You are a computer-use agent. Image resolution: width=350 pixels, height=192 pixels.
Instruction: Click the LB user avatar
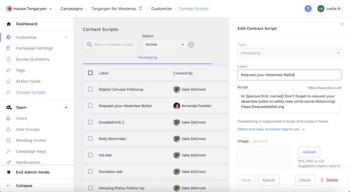[x=321, y=9]
